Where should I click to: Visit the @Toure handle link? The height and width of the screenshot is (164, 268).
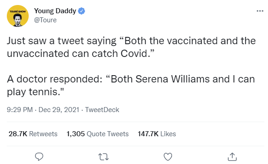pyautogui.click(x=46, y=20)
